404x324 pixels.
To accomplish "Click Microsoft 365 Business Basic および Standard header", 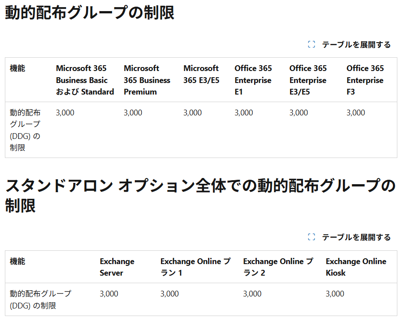I will coord(85,80).
